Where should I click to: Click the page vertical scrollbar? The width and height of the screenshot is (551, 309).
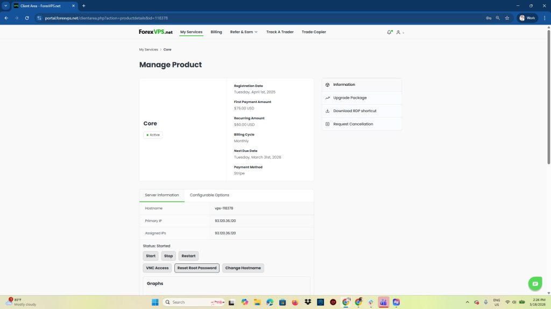548,97
